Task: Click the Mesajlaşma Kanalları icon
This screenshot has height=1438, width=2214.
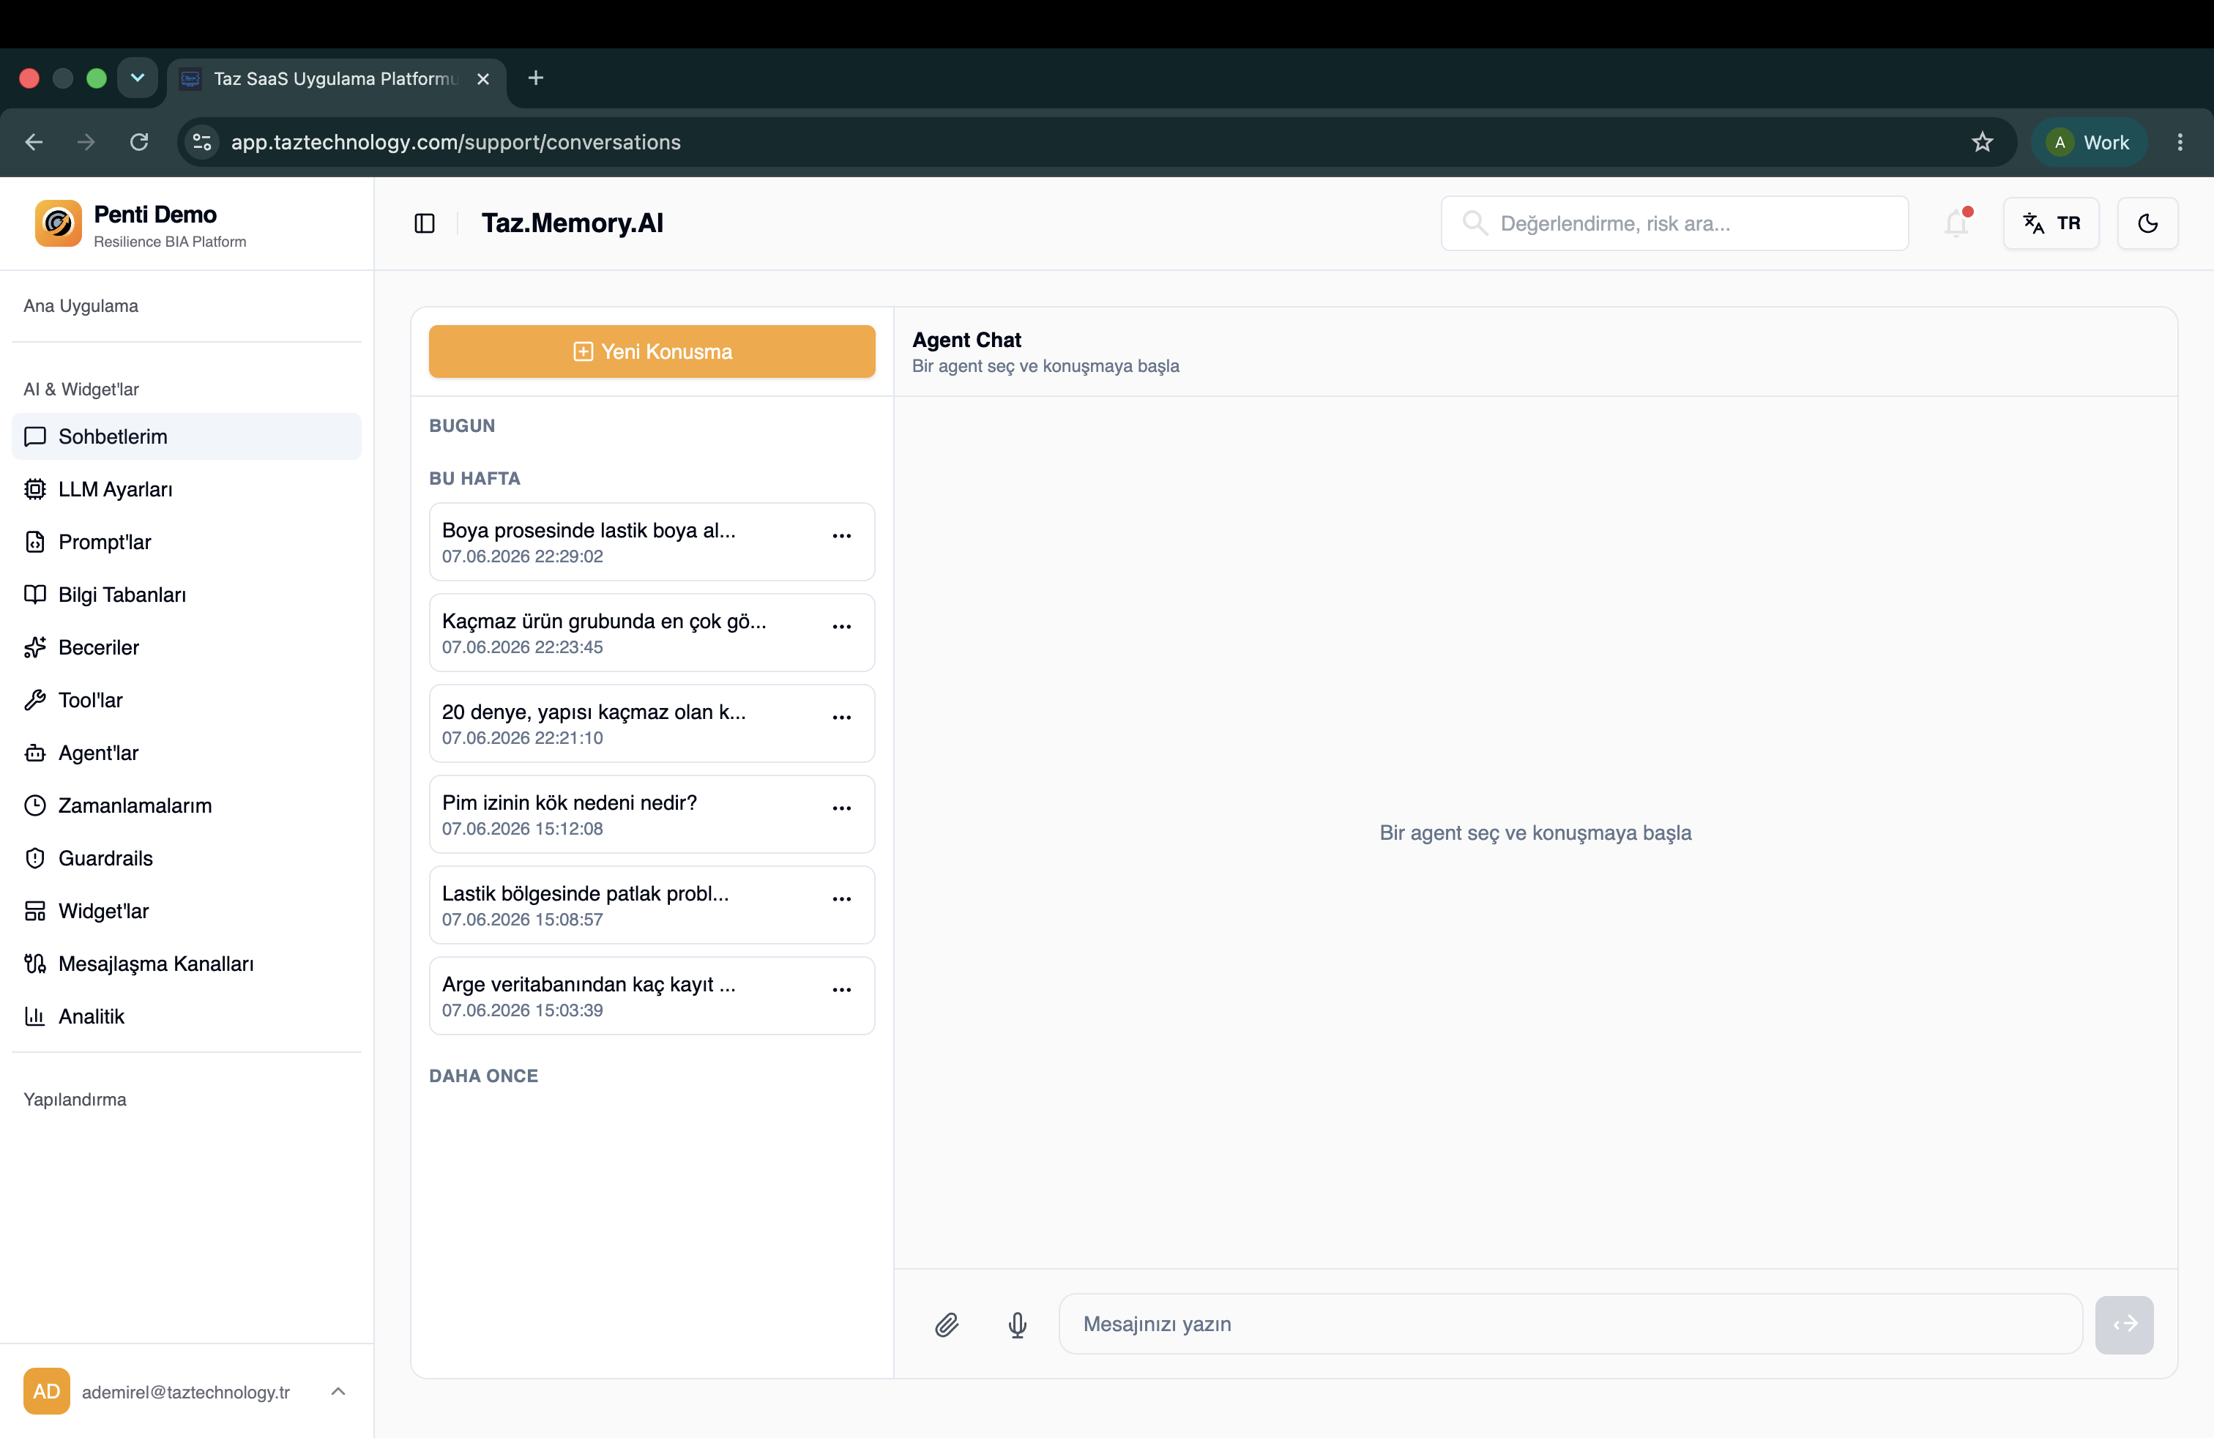Action: [x=35, y=964]
